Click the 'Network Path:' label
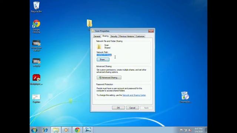The width and height of the screenshot is (237, 133). (x=102, y=52)
